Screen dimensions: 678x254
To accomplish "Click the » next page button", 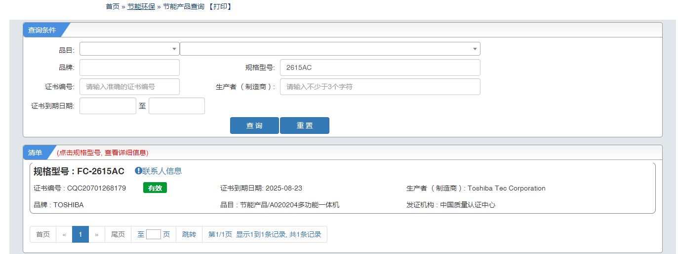I will [97, 234].
